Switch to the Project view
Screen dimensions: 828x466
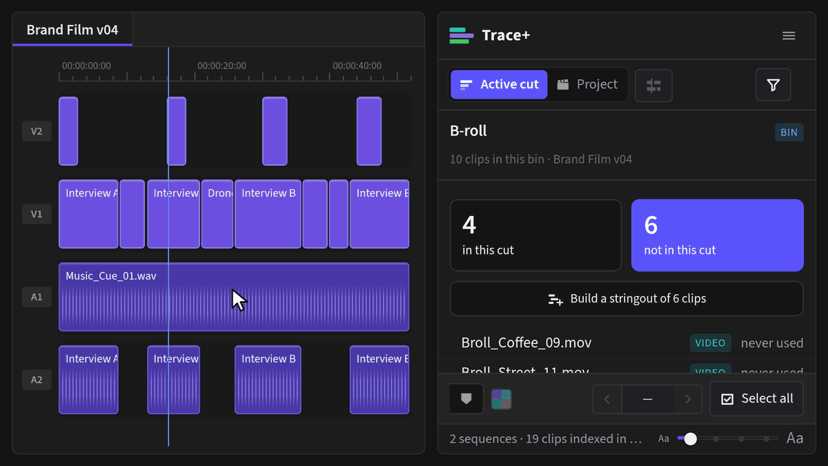click(x=587, y=85)
